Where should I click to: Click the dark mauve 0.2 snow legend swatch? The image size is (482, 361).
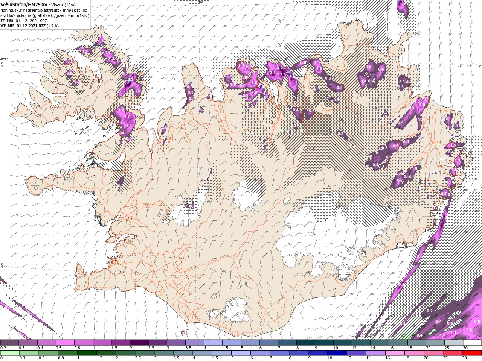point(9,343)
